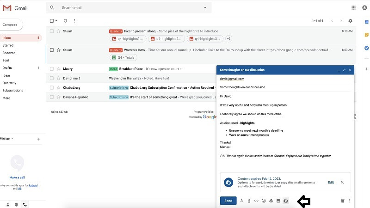Open the Drafts folder
370x208 pixels.
7,68
